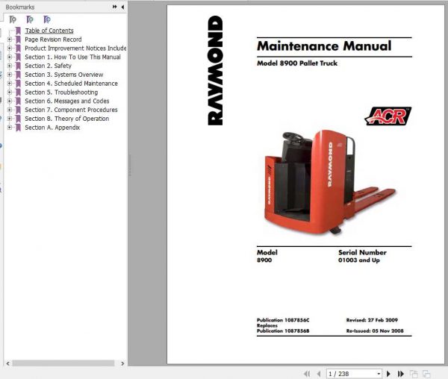
Task: Click the first bookmark options icon
Action: pyautogui.click(x=13, y=19)
